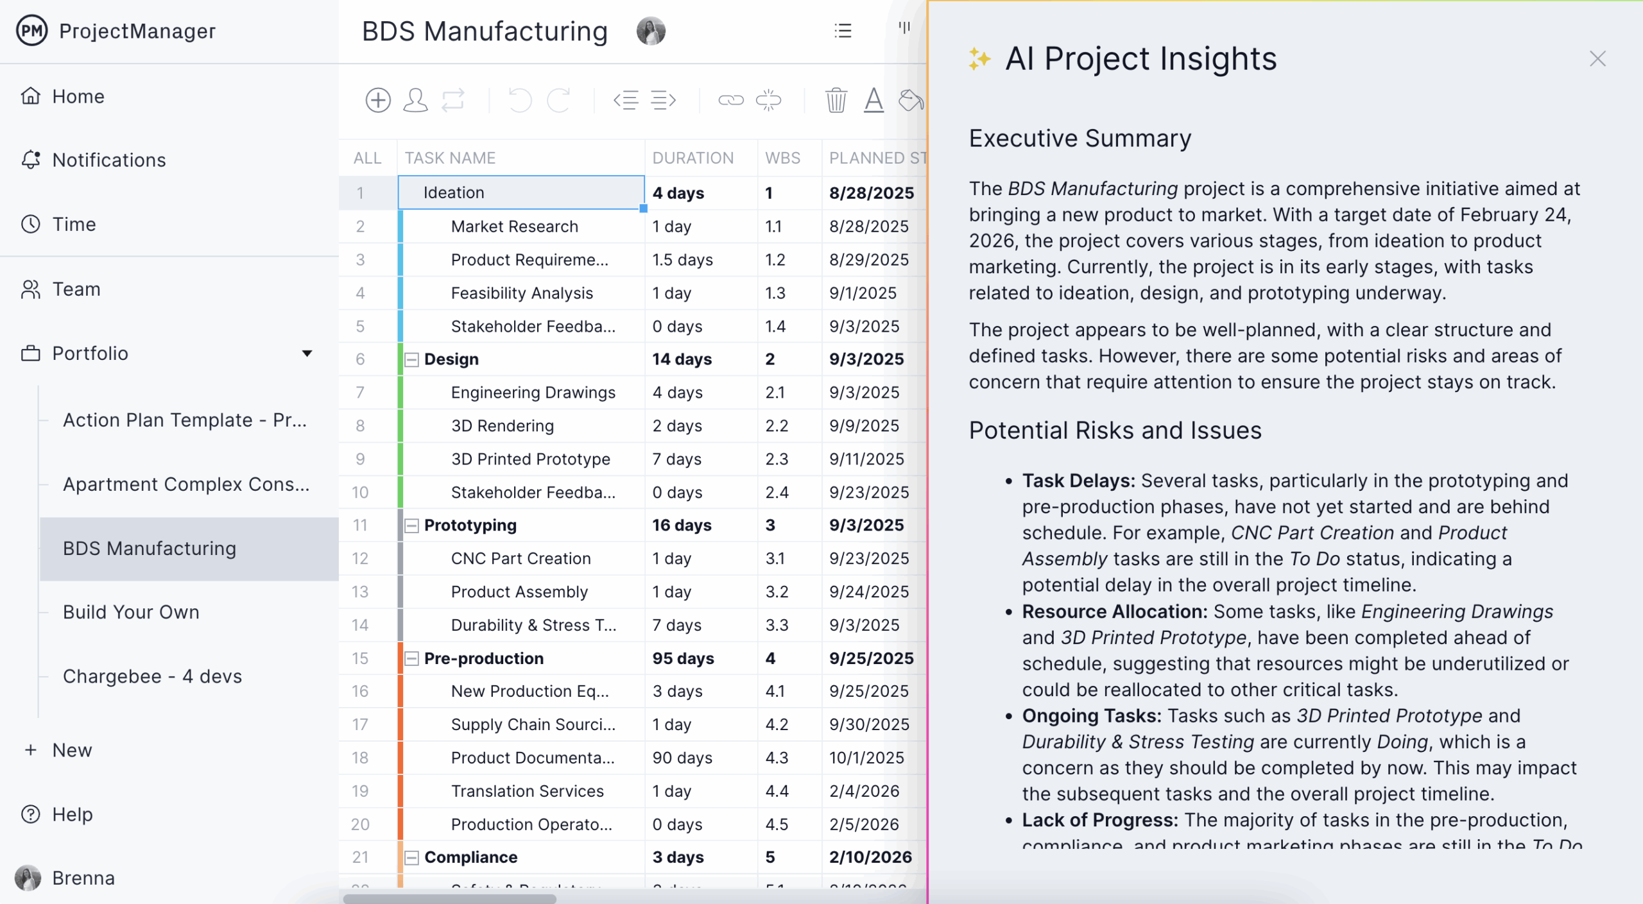Image resolution: width=1643 pixels, height=904 pixels.
Task: Go to Team in the sidebar
Action: pos(76,289)
